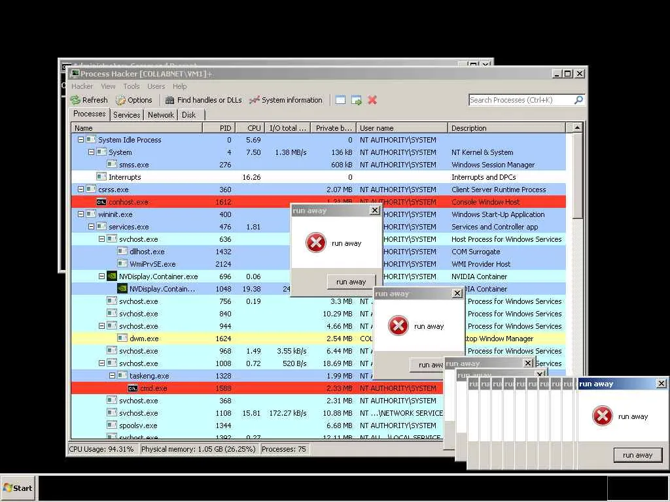670x502 pixels.
Task: Select the Interrupts row name
Action: pos(125,176)
